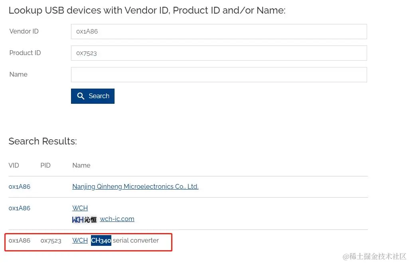Viewport: 409px width, 263px height.
Task: Click the Search Results heading
Action: pos(43,141)
